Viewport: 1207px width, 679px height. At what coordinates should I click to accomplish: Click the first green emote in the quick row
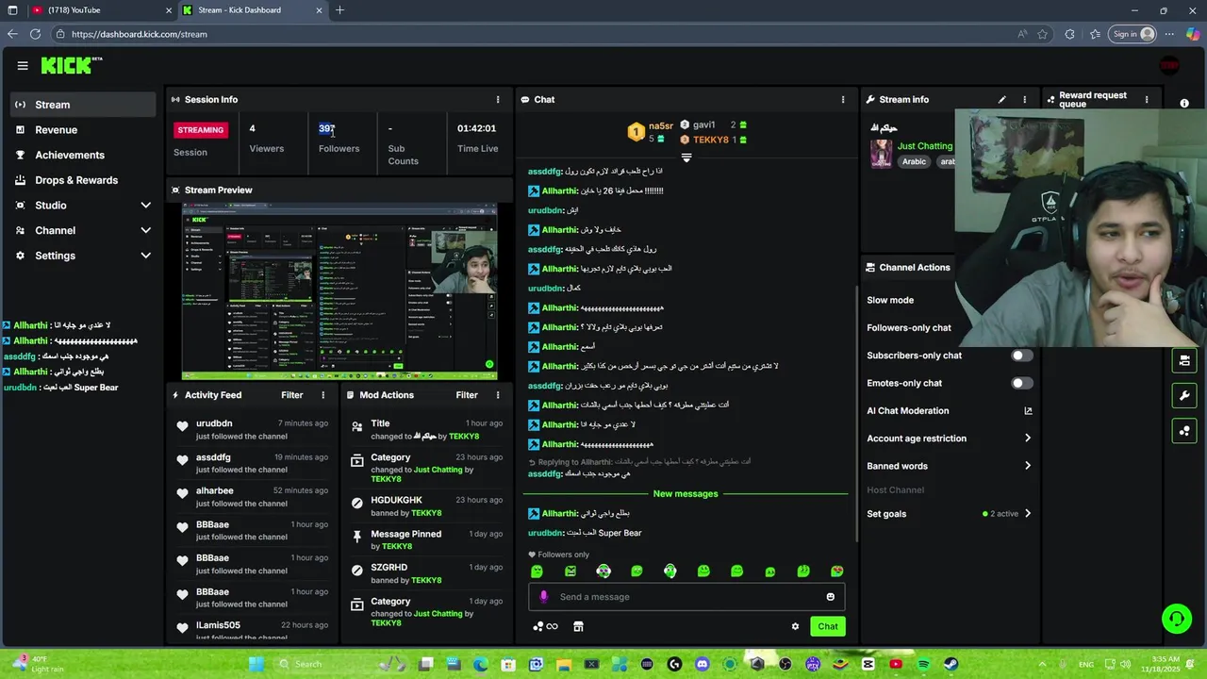click(x=537, y=571)
